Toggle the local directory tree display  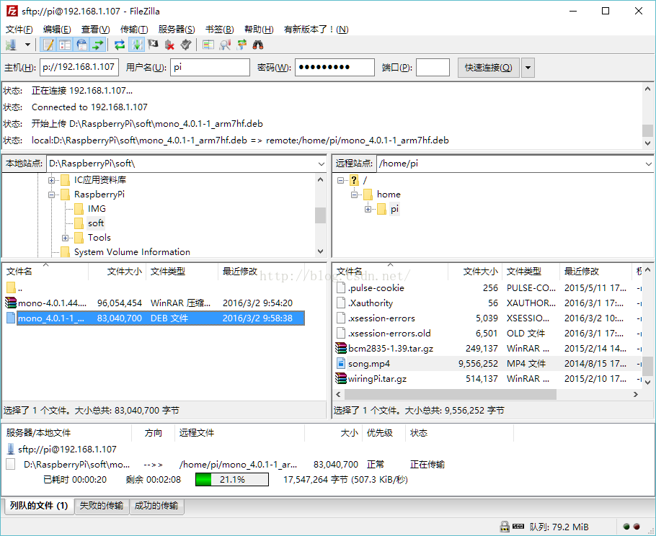pos(65,45)
